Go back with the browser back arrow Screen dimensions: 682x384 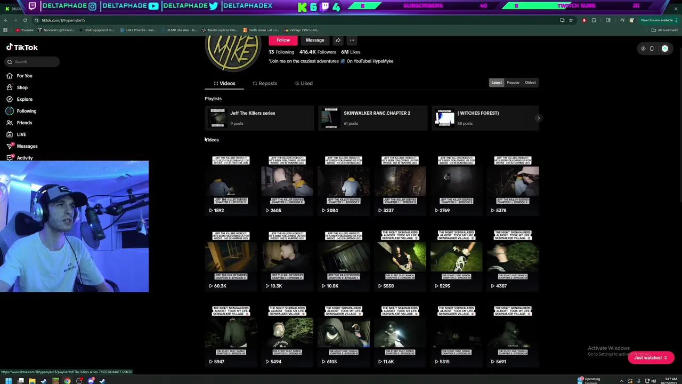pos(5,20)
